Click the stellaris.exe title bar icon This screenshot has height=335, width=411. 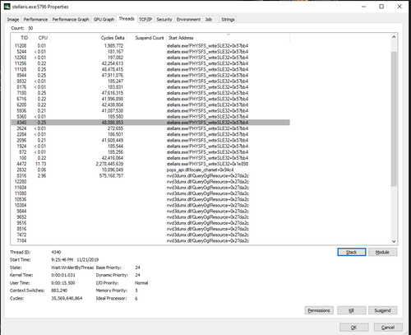coord(7,7)
